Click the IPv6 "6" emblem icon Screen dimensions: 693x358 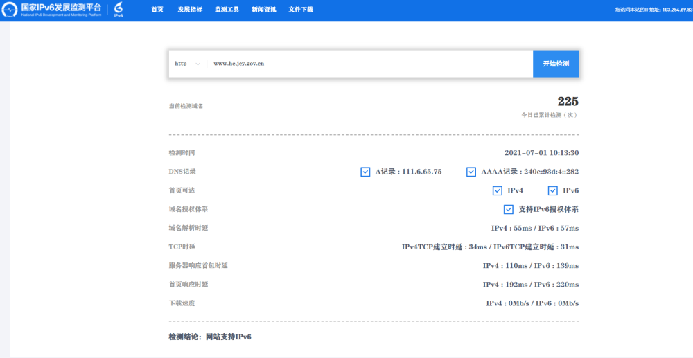119,9
